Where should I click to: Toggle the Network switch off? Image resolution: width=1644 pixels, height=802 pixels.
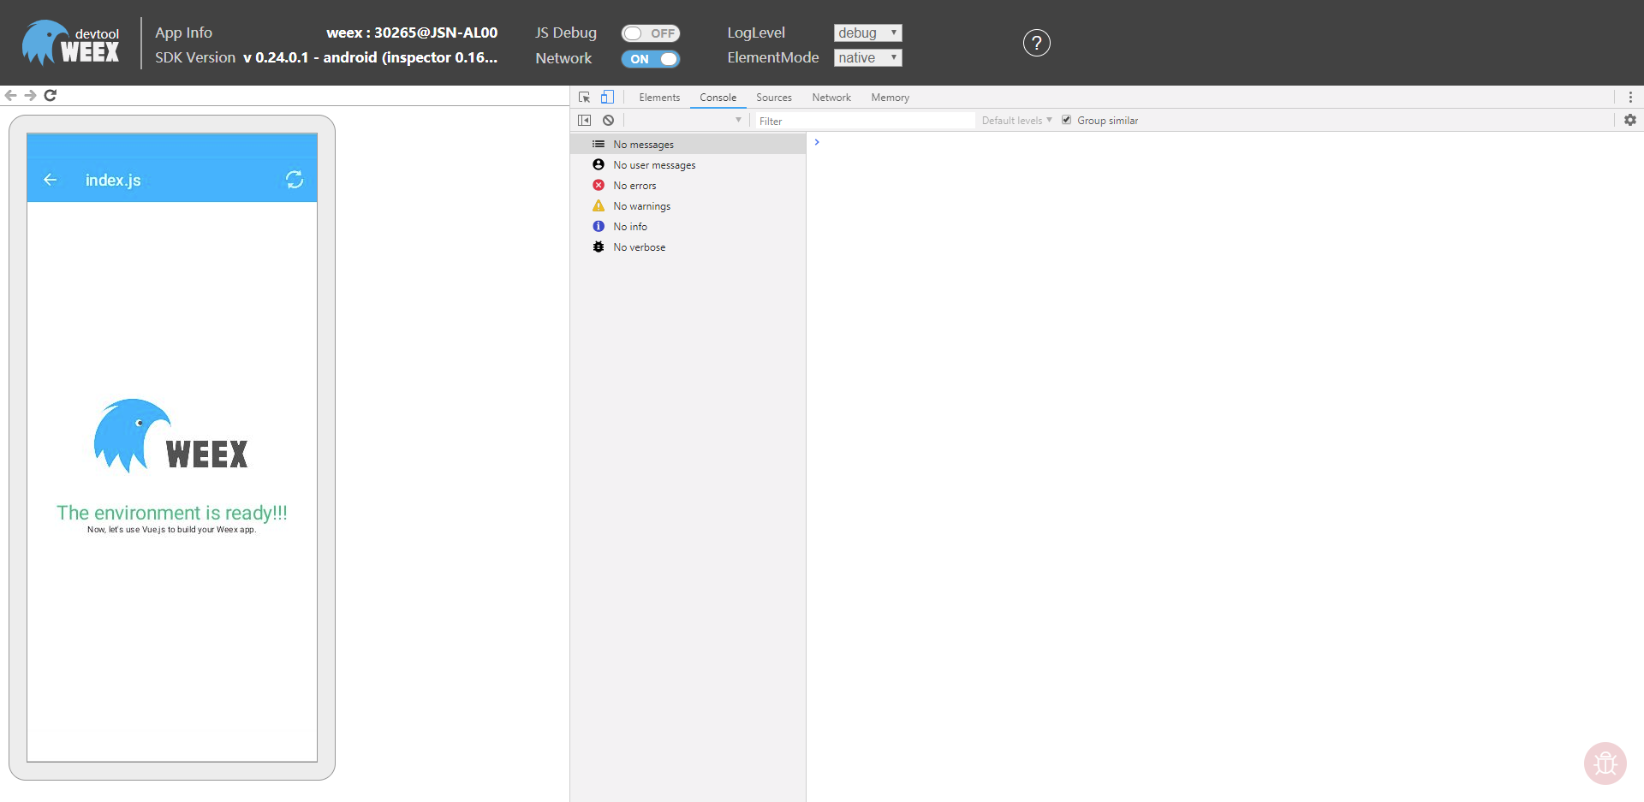coord(651,59)
